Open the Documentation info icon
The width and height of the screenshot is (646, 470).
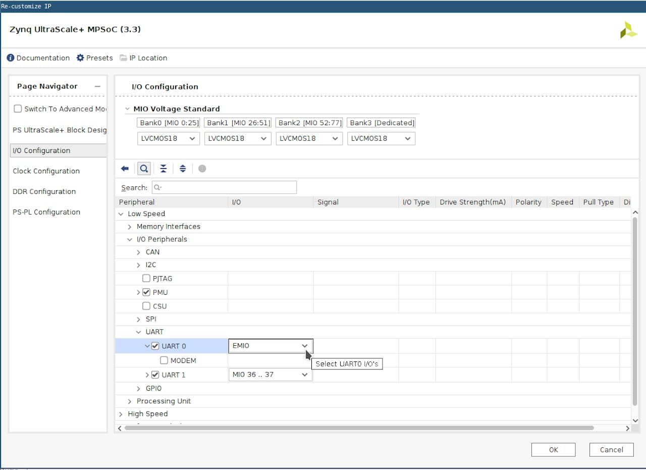tap(10, 58)
